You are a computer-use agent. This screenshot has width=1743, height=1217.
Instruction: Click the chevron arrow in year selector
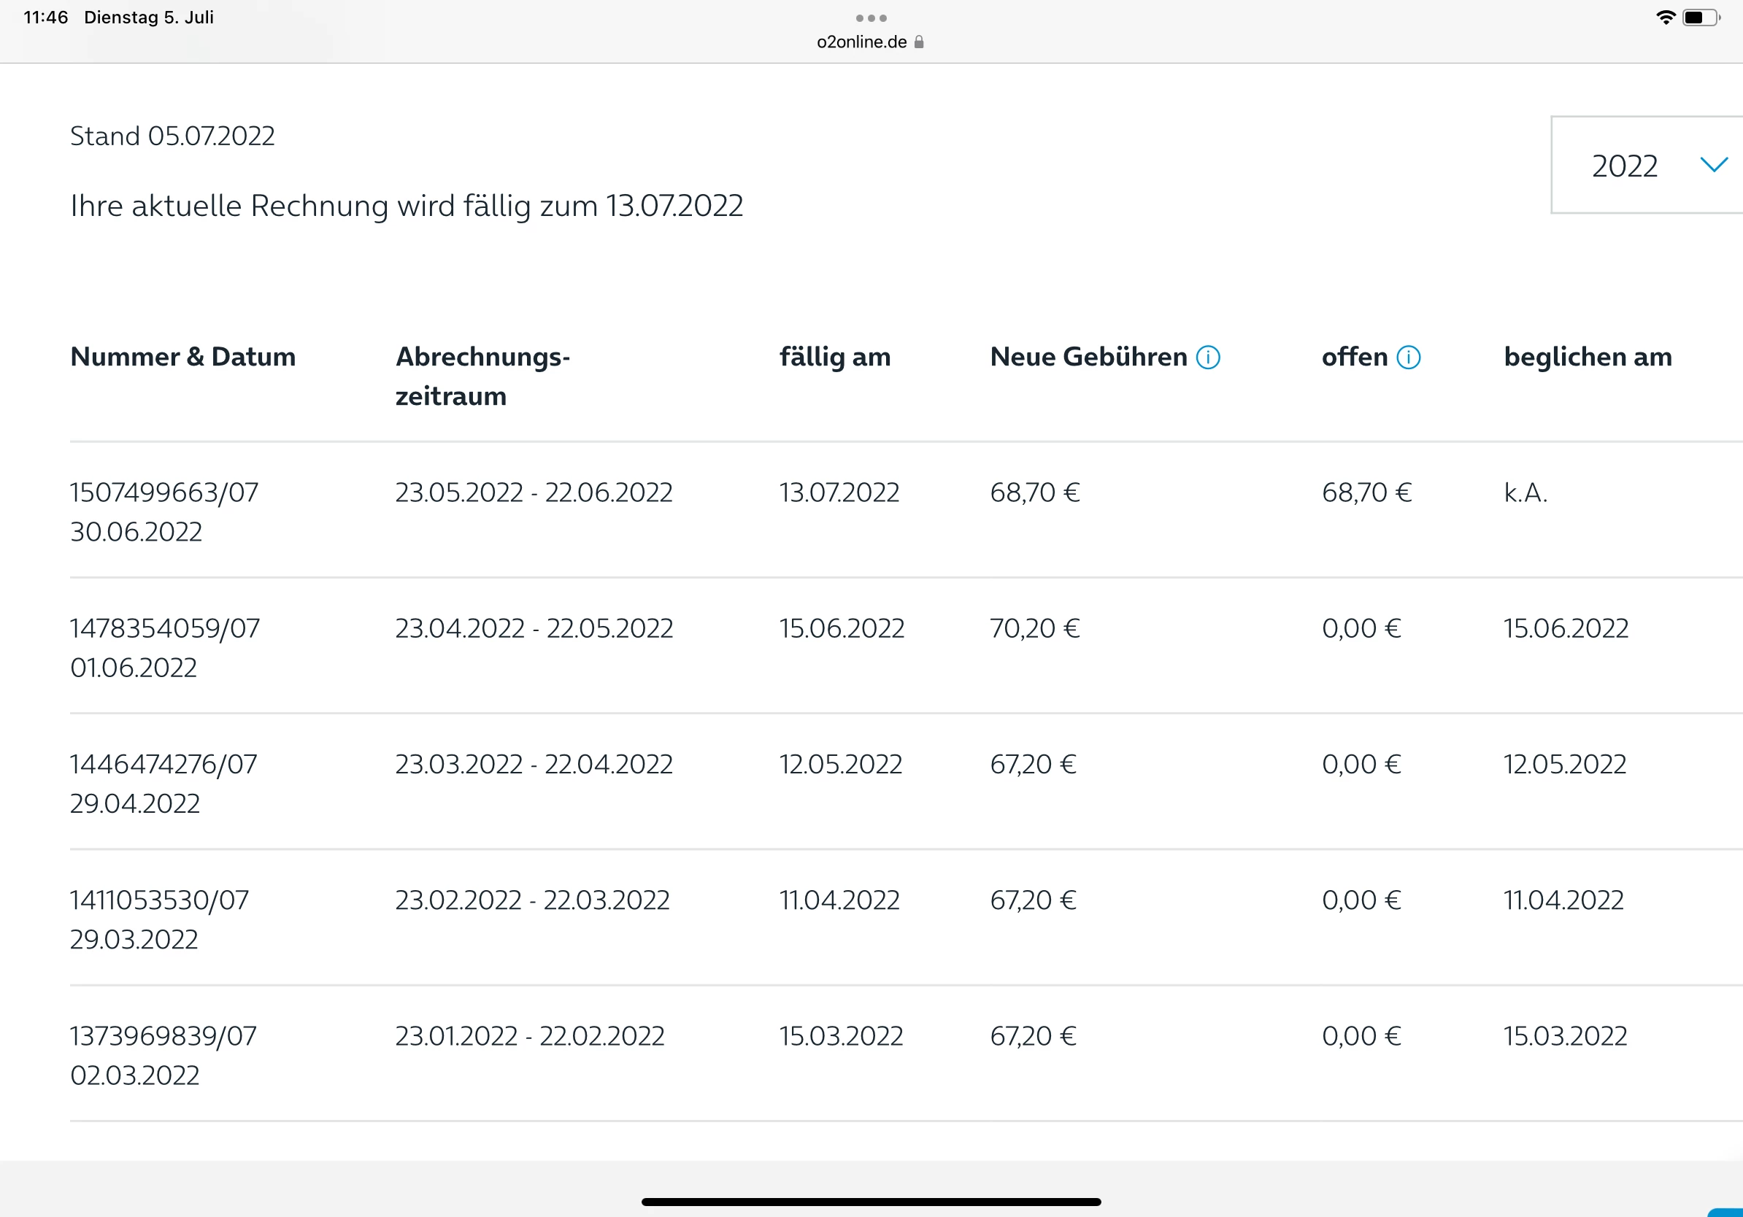1713,165
